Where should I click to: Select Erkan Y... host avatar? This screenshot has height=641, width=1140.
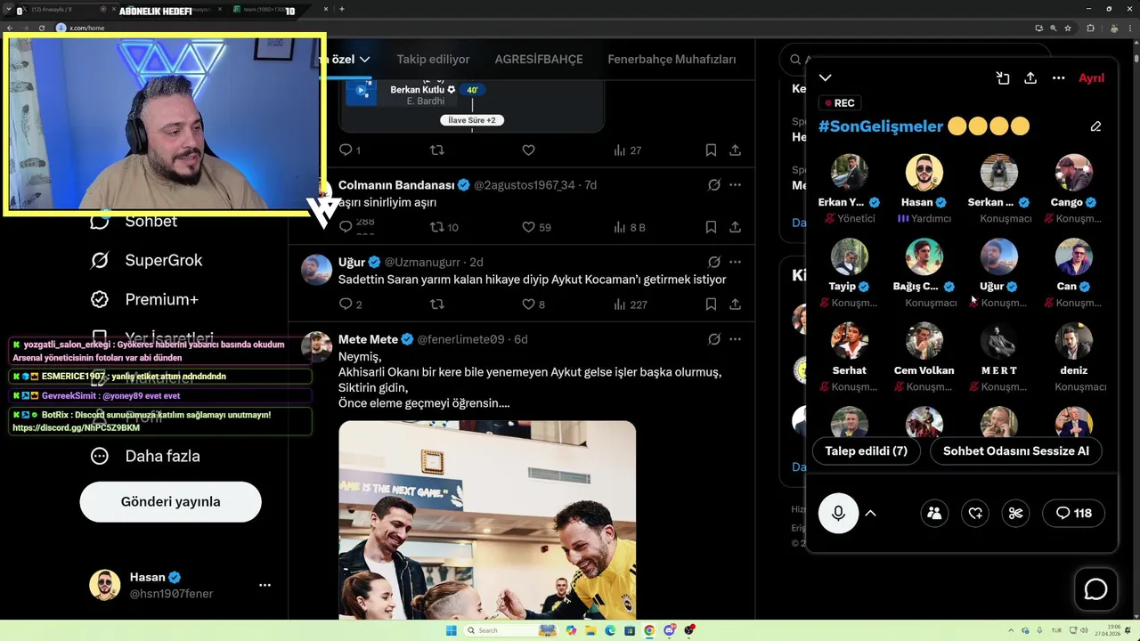click(x=850, y=173)
